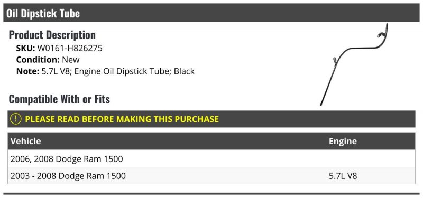Click the SKU label

click(x=25, y=48)
